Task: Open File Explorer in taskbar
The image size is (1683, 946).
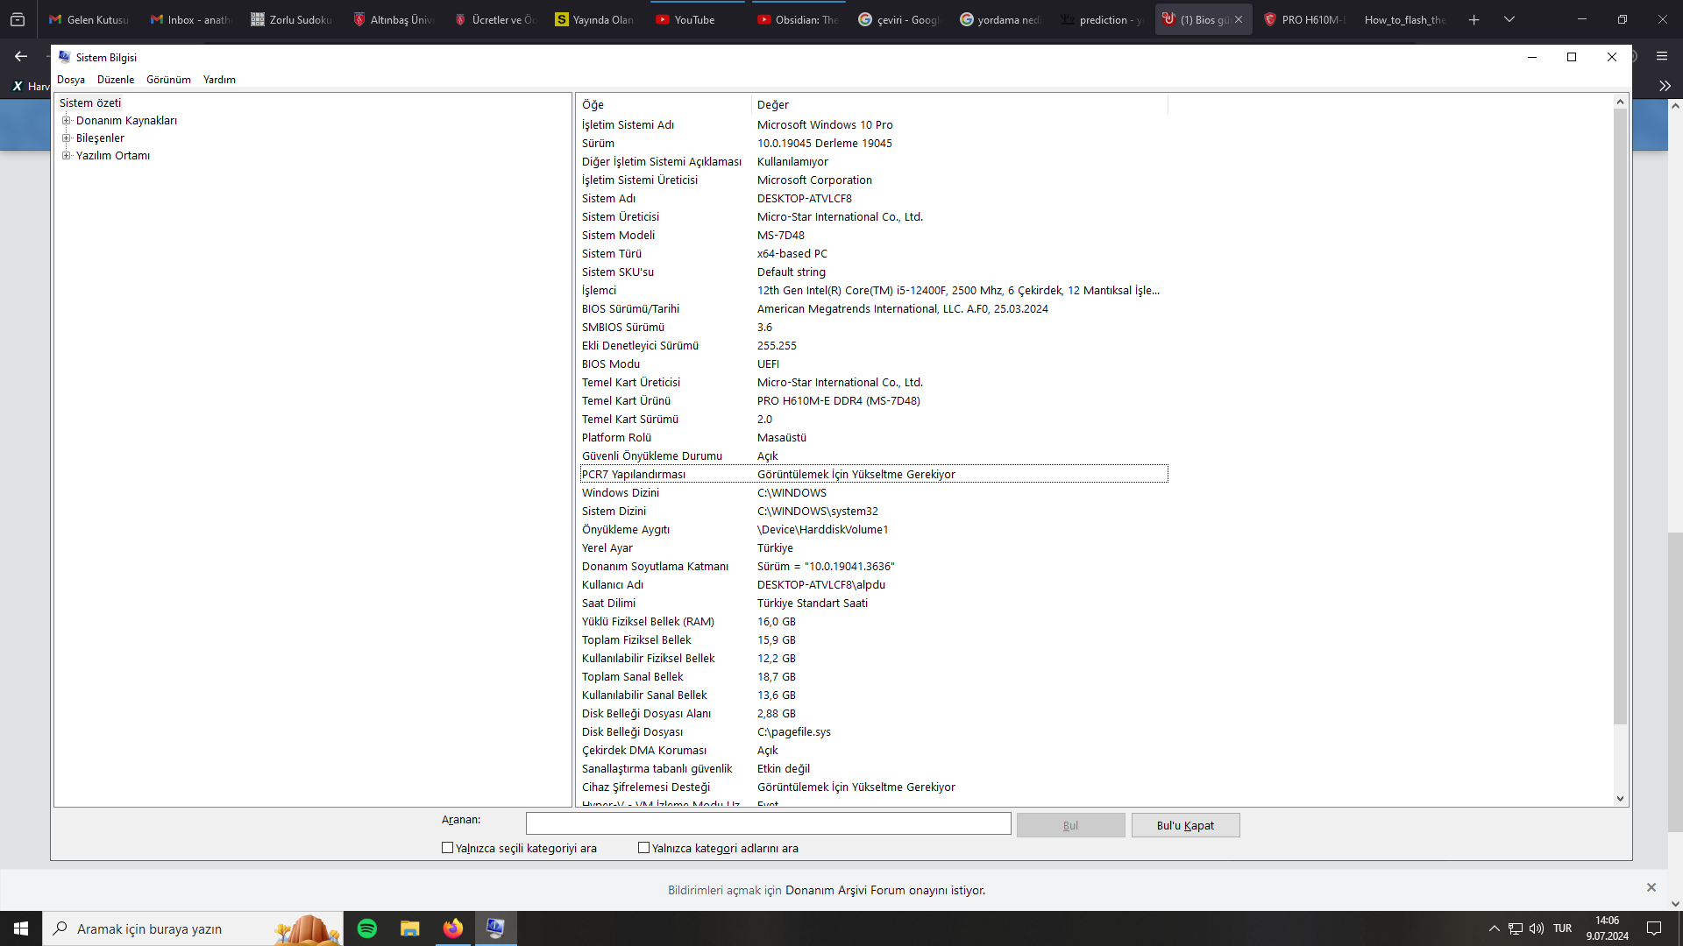Action: pyautogui.click(x=409, y=928)
